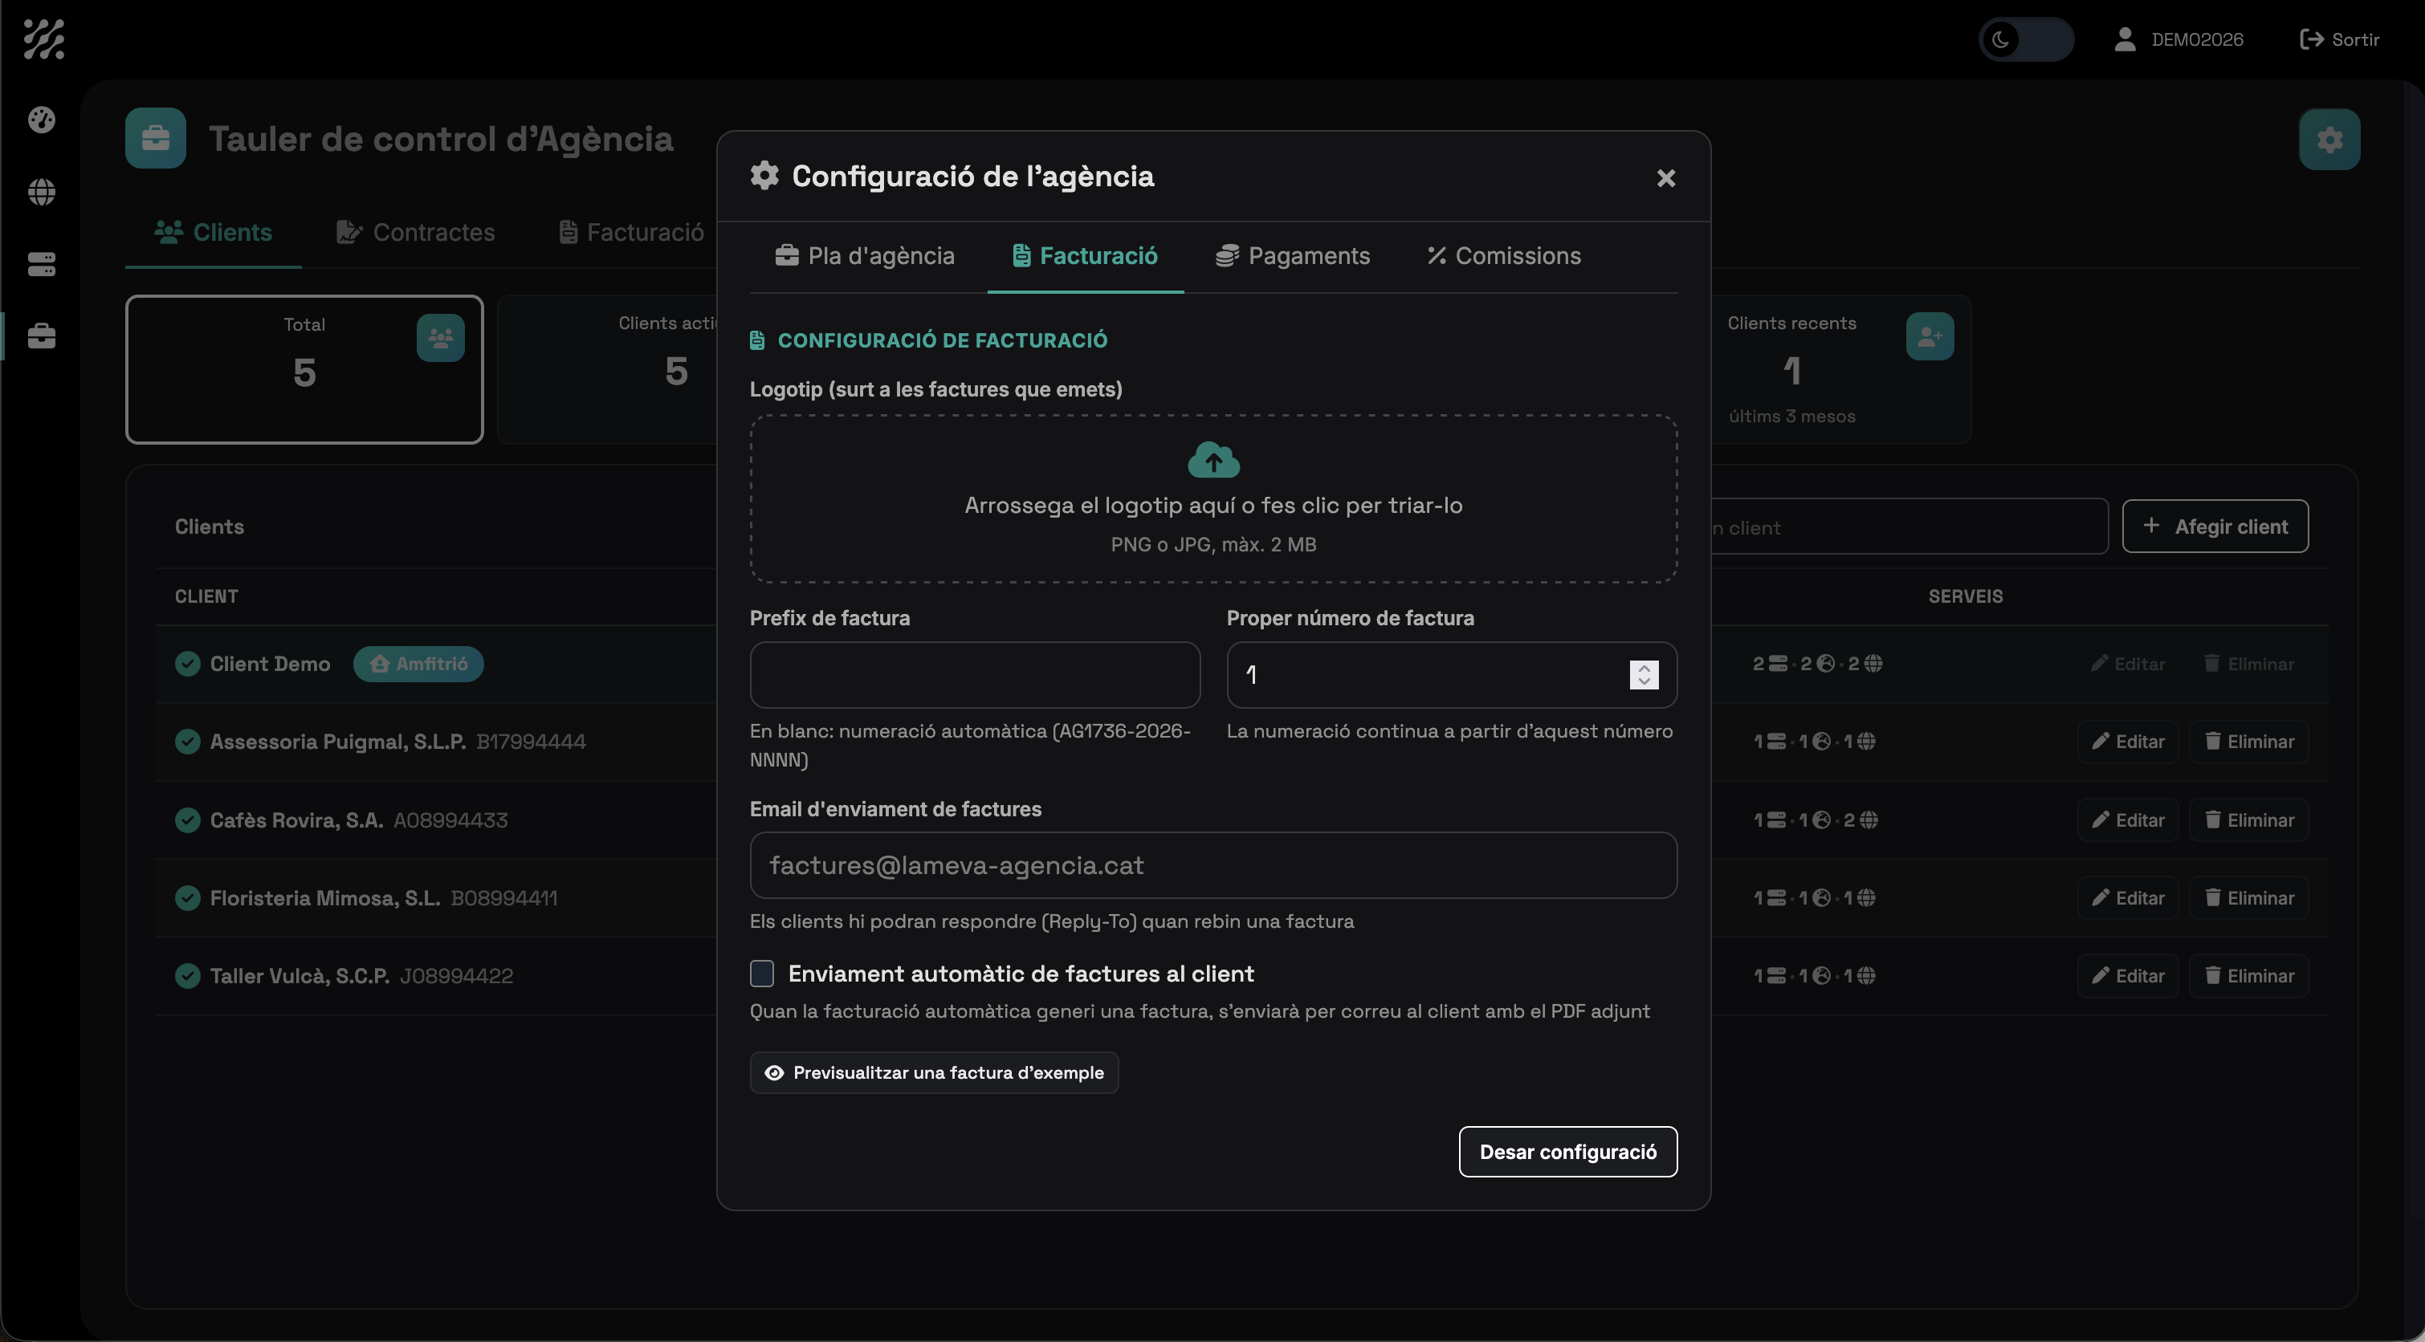Click Floristeria Mimosa, S.L. name
This screenshot has height=1342, width=2425.
pyautogui.click(x=324, y=898)
